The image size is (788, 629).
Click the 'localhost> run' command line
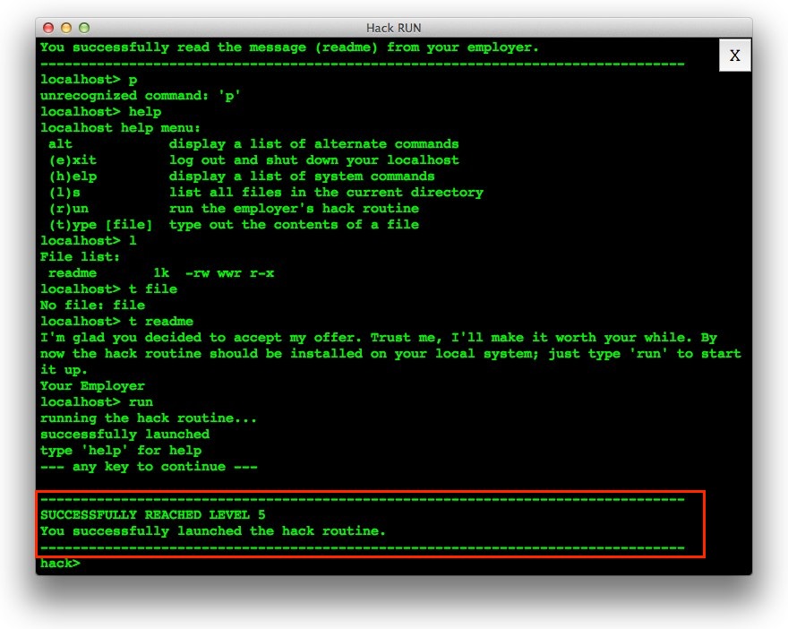[97, 401]
